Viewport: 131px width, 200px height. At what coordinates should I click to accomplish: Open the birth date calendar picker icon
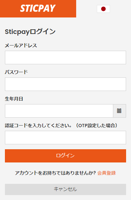click(x=119, y=111)
